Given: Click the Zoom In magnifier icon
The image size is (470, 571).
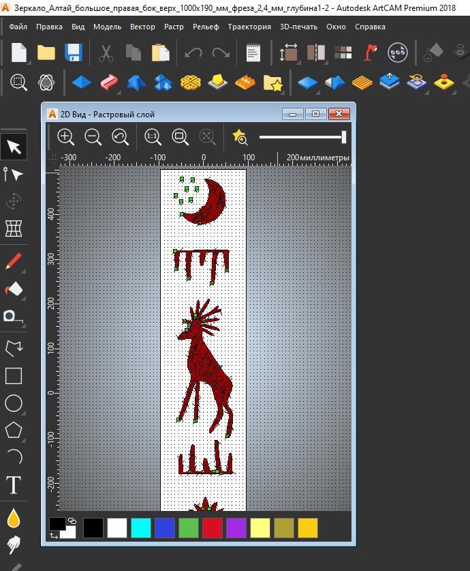Looking at the screenshot, I should coord(65,137).
